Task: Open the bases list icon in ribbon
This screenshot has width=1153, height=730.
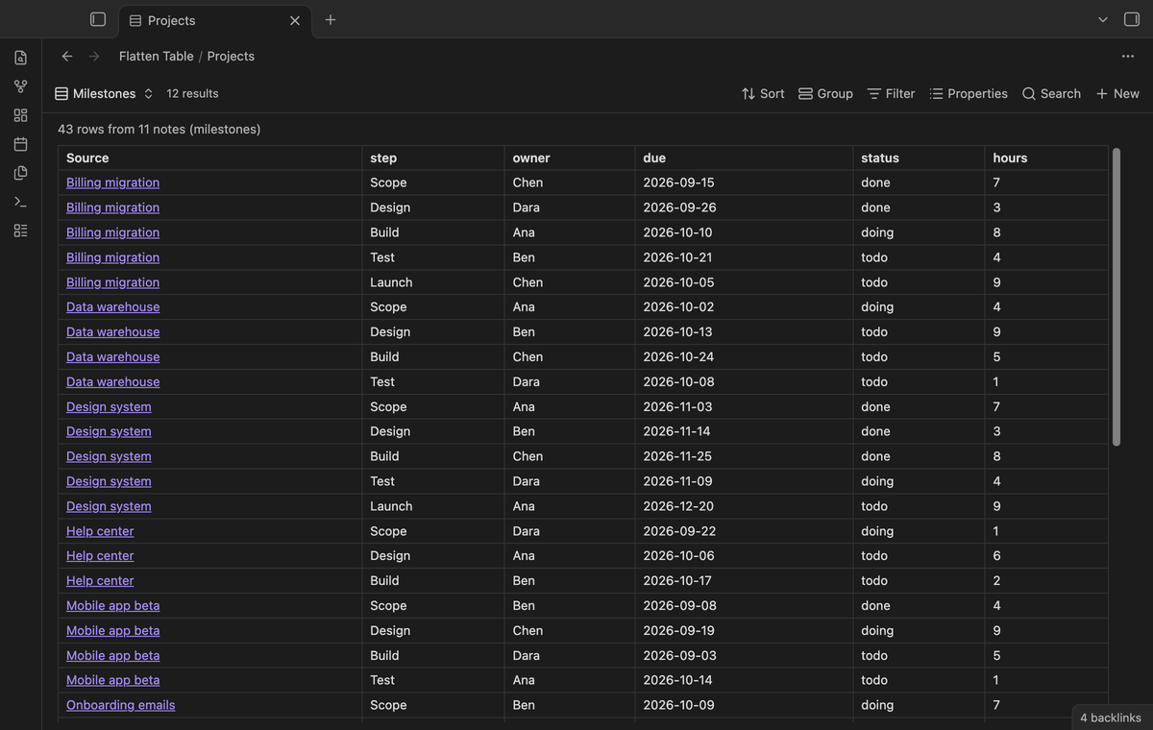Action: [x=21, y=231]
